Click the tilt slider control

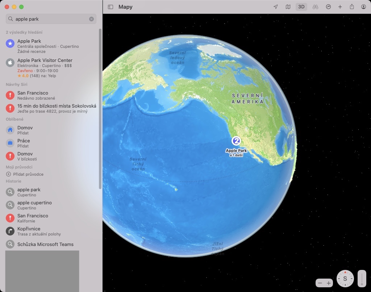click(x=362, y=279)
